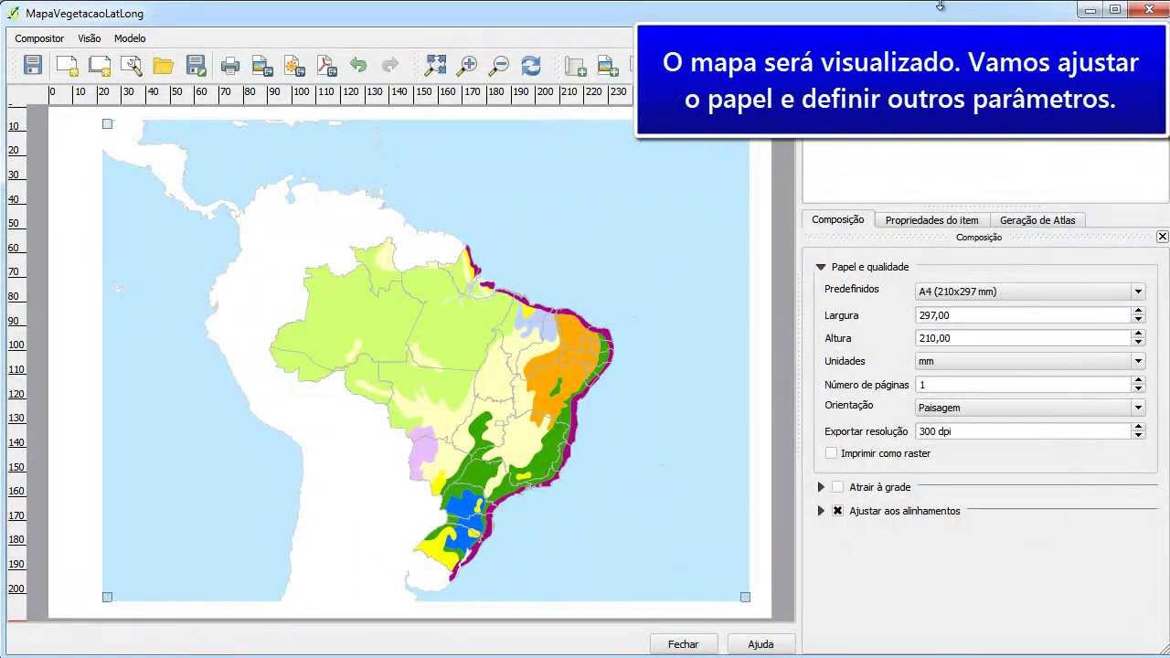This screenshot has height=658, width=1170.
Task: Select the bottom-left map frame handle
Action: pos(107,597)
